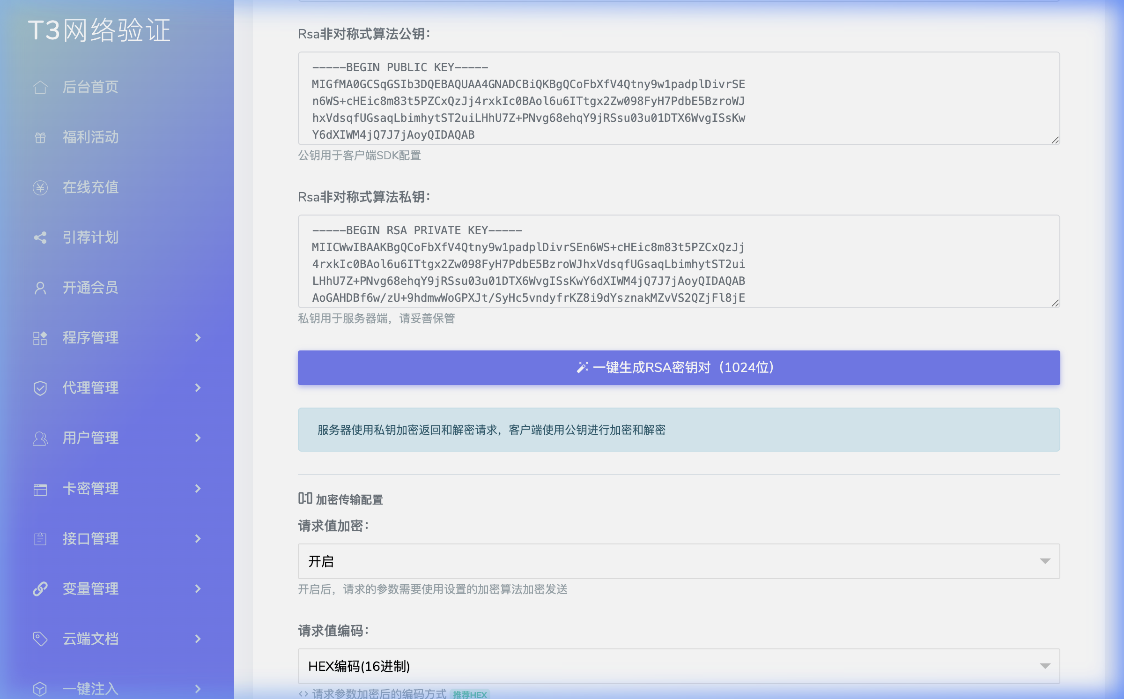
Task: Click the grid icon for 程序管理
Action: (x=40, y=338)
